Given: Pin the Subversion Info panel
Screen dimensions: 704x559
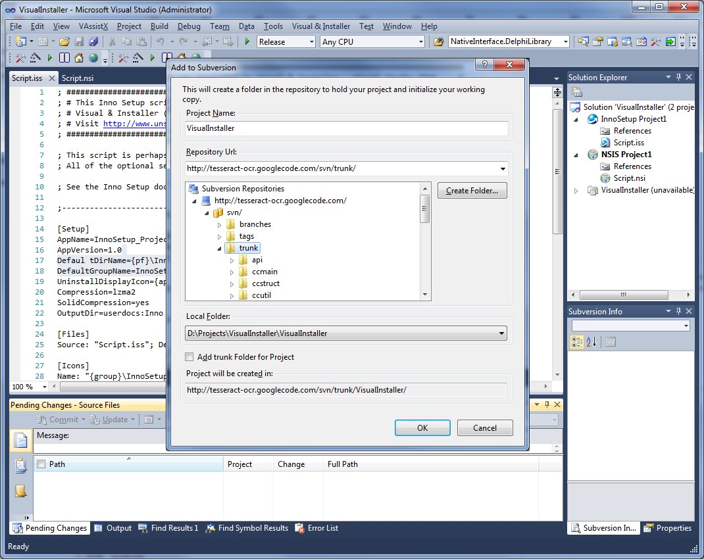Looking at the screenshot, I should click(x=679, y=311).
